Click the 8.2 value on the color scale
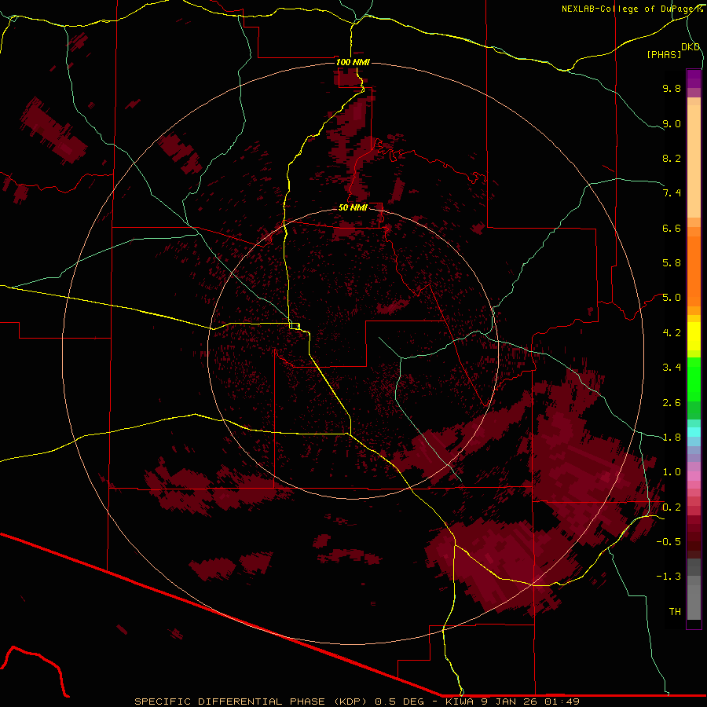 tap(672, 158)
